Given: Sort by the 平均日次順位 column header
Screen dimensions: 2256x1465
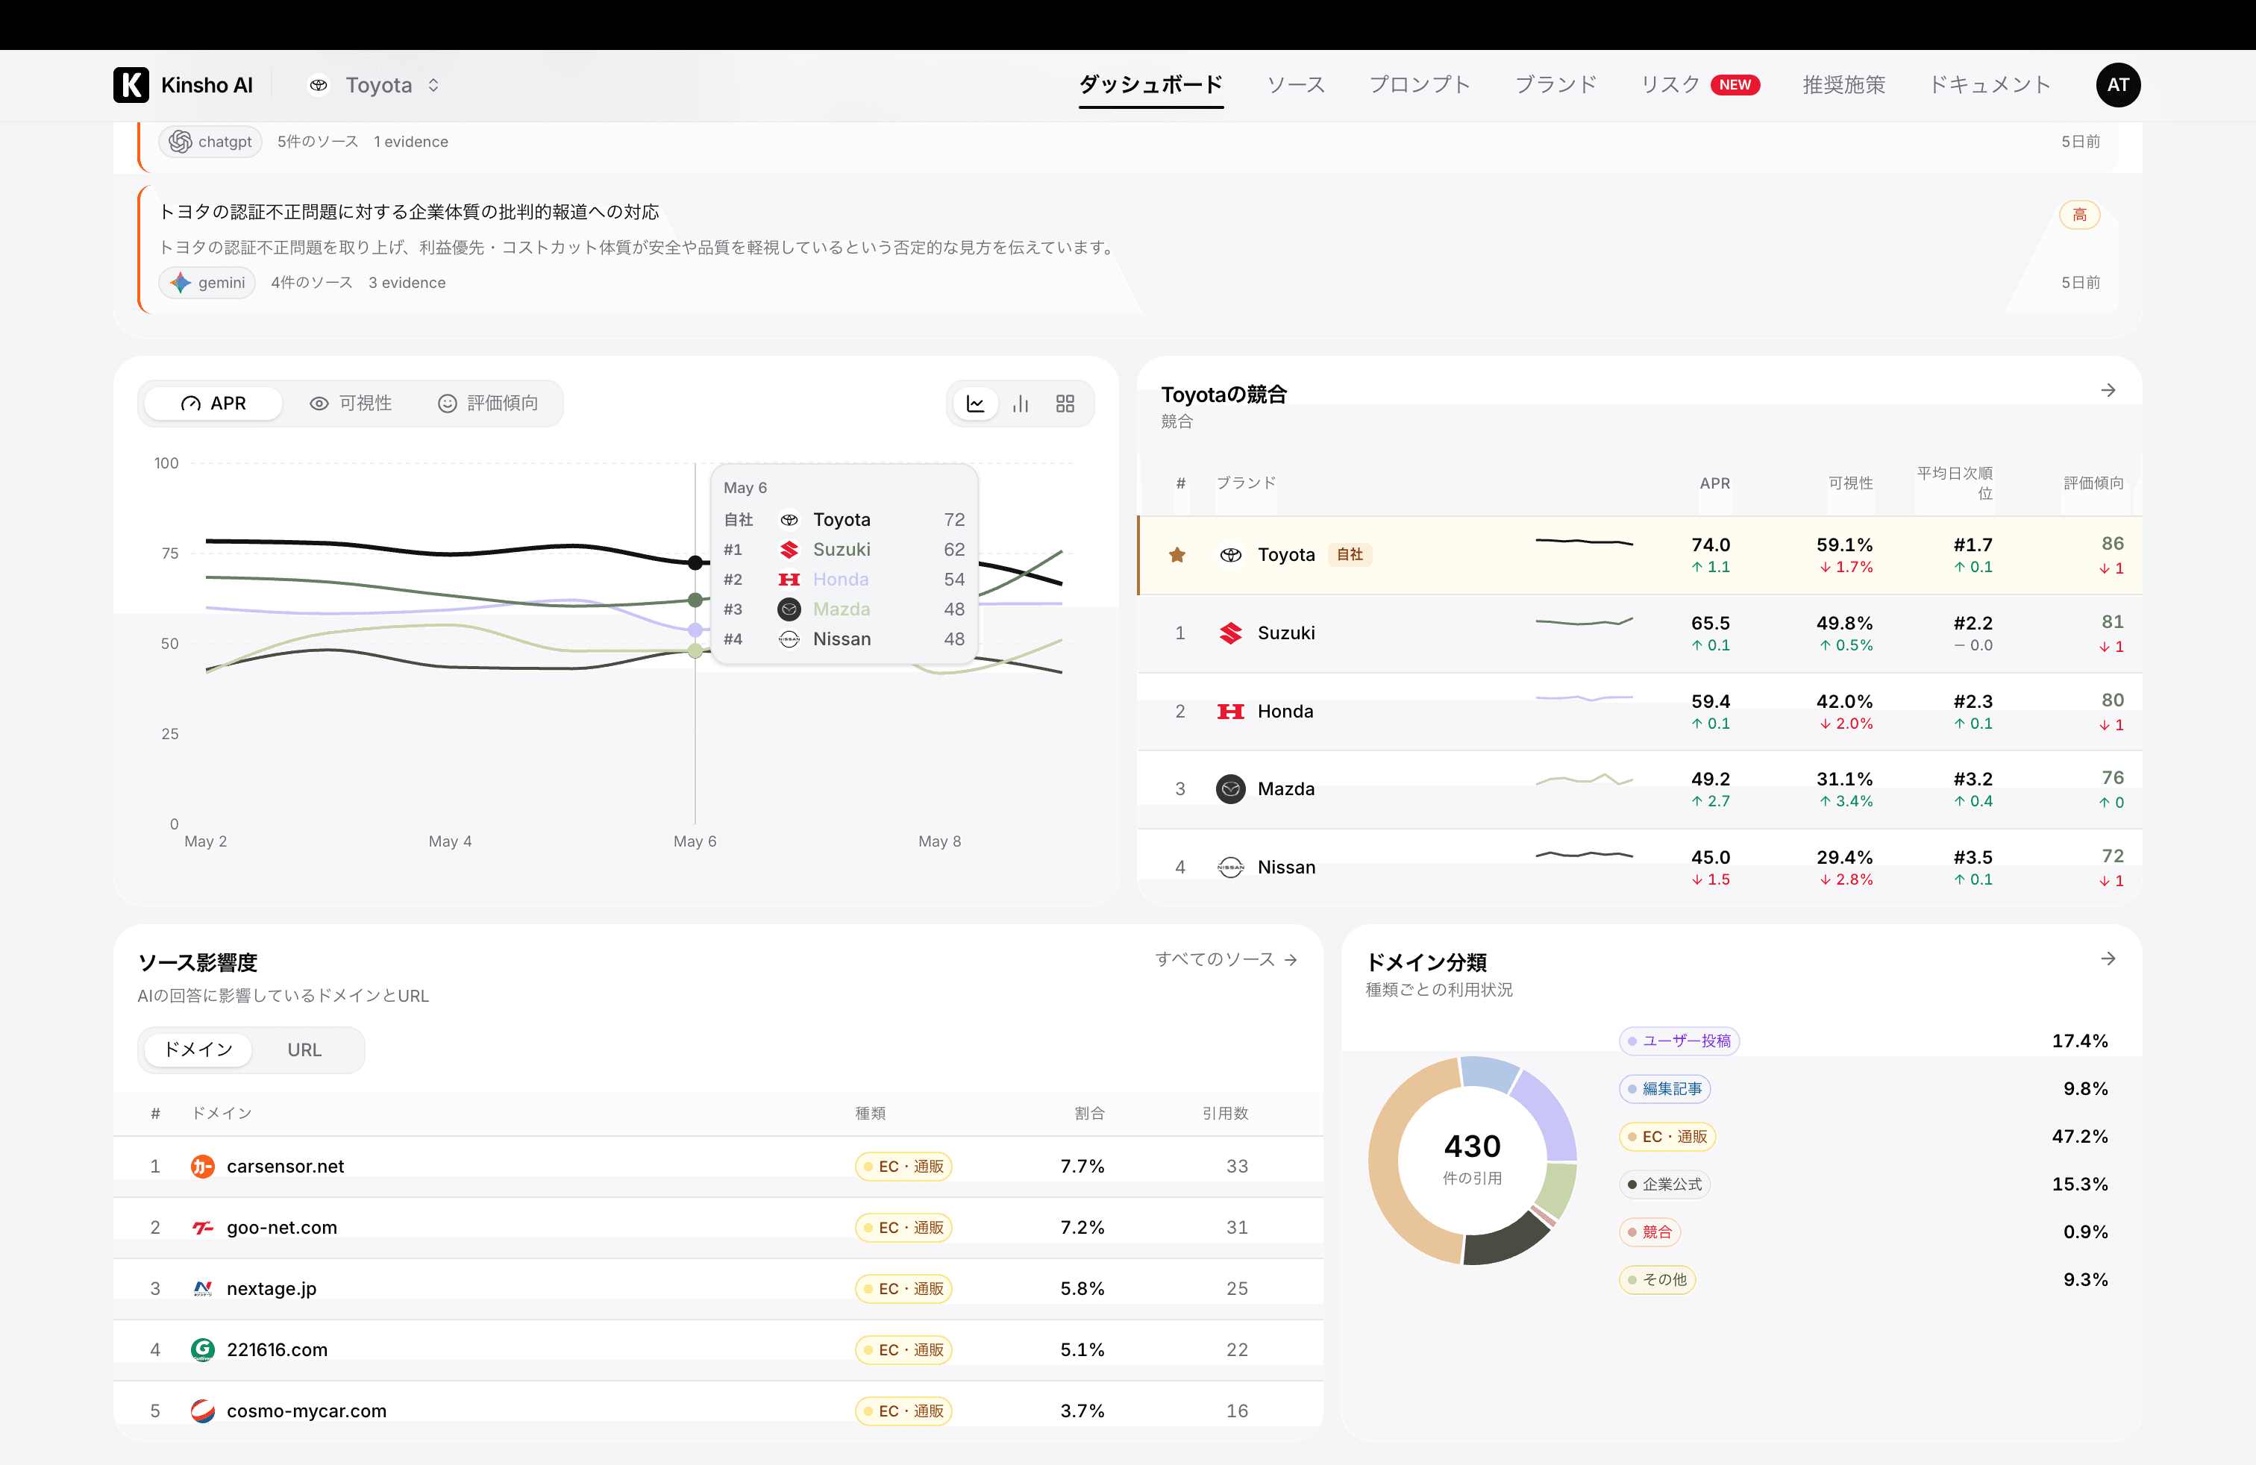Looking at the screenshot, I should tap(1955, 483).
